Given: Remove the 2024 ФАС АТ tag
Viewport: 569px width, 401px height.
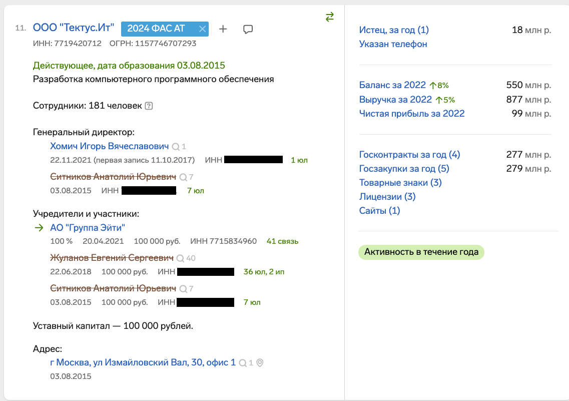Looking at the screenshot, I should pyautogui.click(x=203, y=29).
